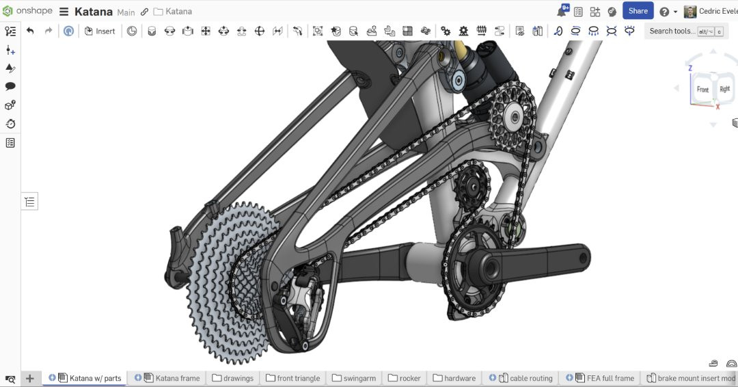Open the Insert parts dialog

(x=99, y=31)
